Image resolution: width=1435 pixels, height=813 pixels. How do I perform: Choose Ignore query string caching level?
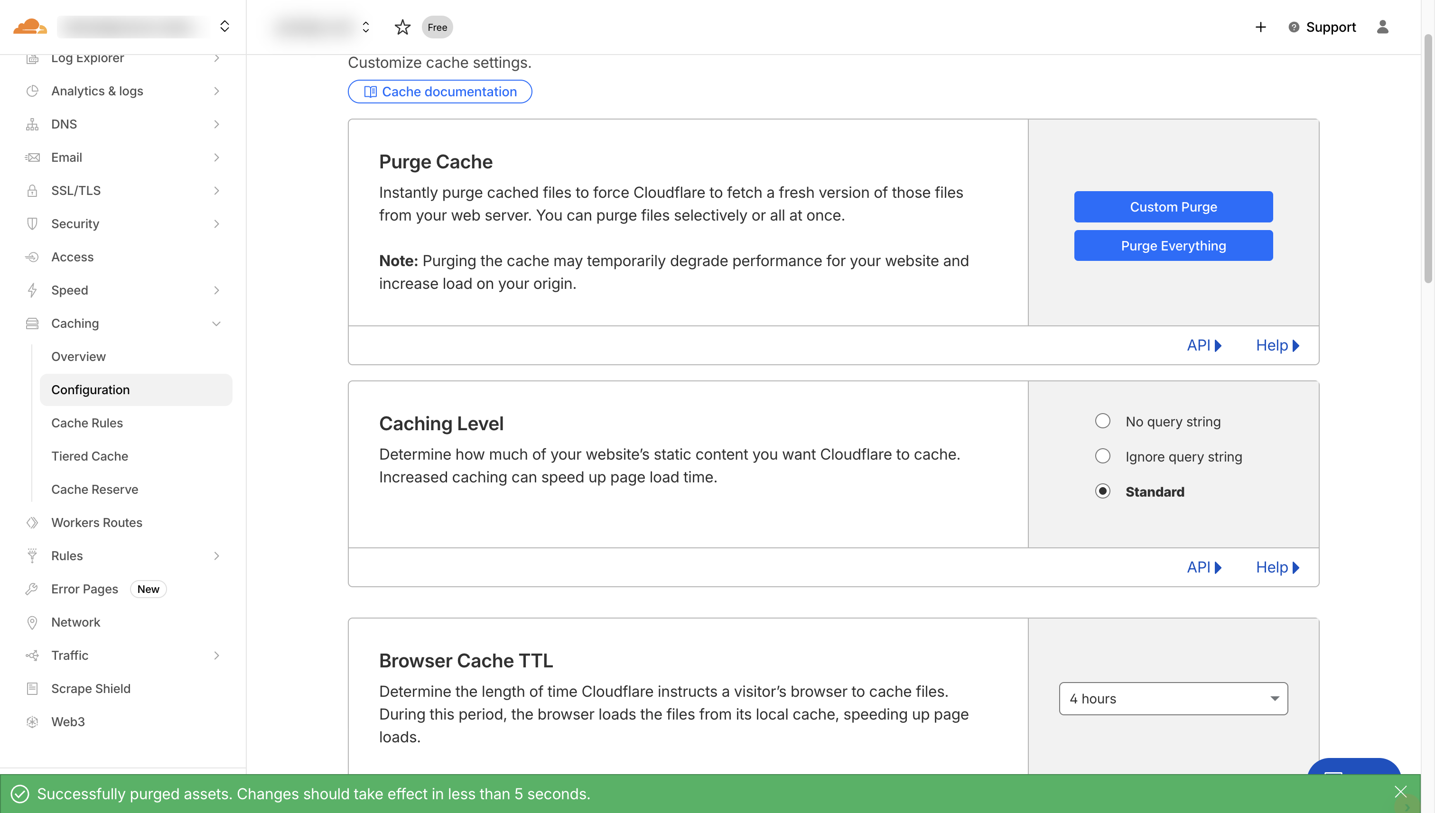click(1103, 456)
